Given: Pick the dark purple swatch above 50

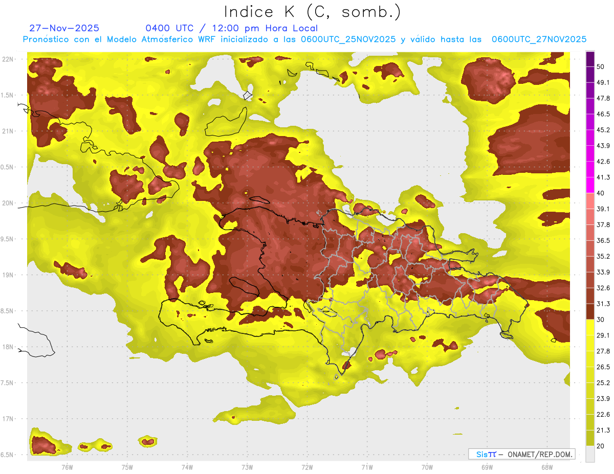Looking at the screenshot, I should click(x=590, y=59).
